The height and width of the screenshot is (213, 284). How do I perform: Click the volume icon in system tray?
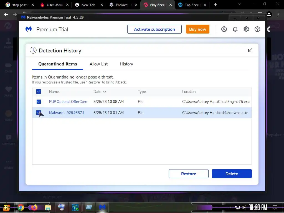tap(244, 207)
